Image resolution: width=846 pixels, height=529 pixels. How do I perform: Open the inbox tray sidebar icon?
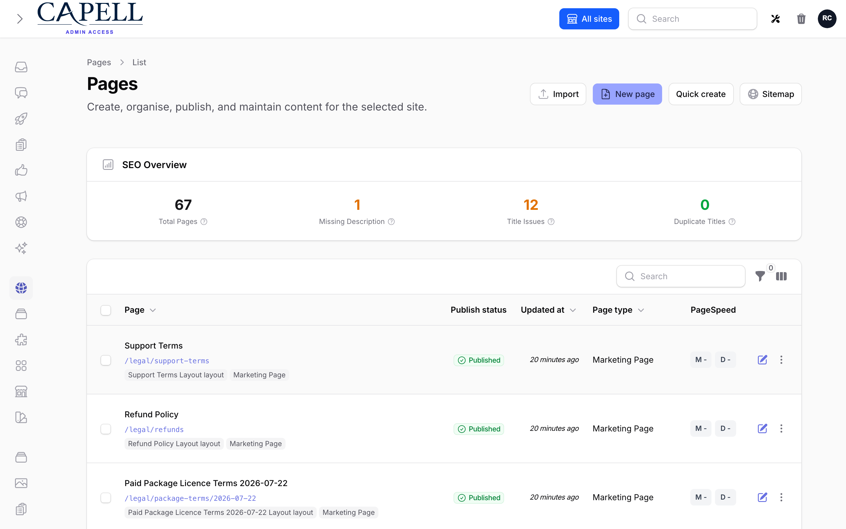click(21, 67)
